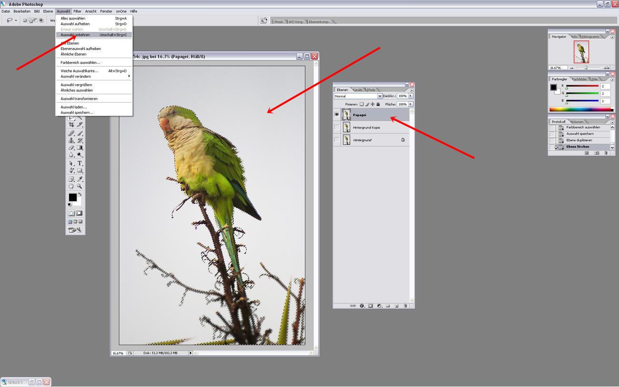Select the Blur tool
This screenshot has width=619, height=387.
tap(71, 155)
